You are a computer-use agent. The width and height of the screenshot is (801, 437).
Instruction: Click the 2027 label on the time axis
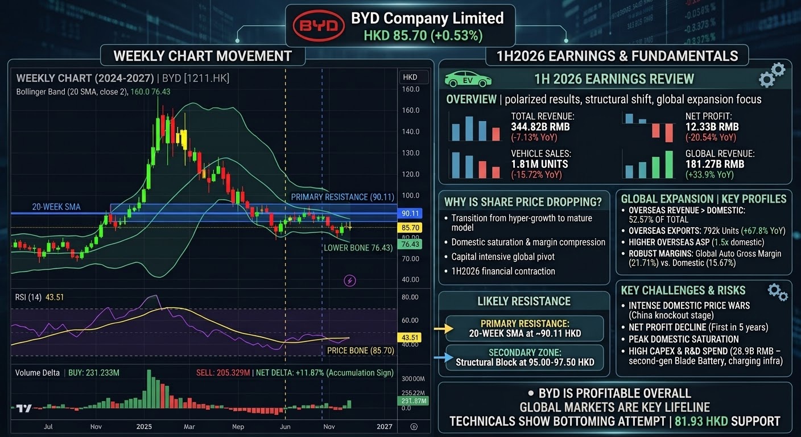[x=384, y=426]
